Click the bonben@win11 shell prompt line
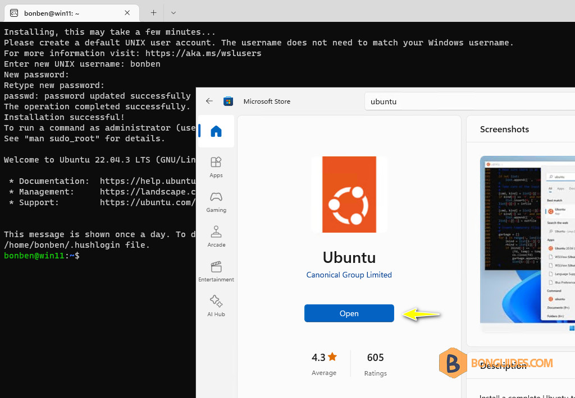 click(x=42, y=256)
